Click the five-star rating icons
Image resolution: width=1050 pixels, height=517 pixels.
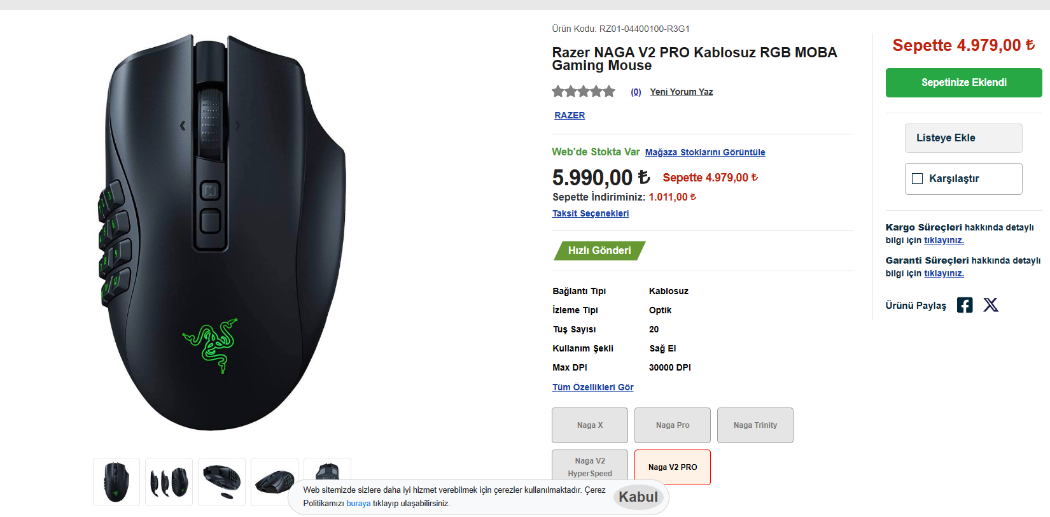pyautogui.click(x=584, y=92)
